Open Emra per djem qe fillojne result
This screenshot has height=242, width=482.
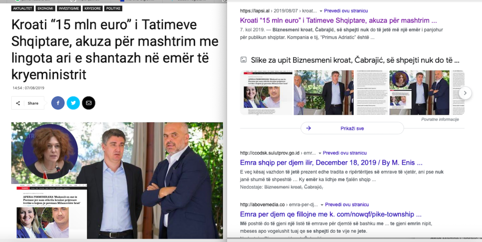[x=331, y=214]
